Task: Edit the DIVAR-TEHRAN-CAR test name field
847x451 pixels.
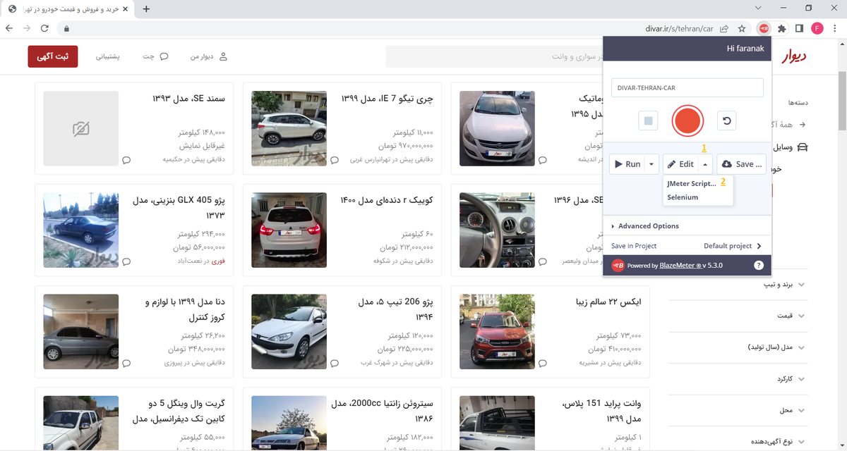Action: tap(687, 88)
